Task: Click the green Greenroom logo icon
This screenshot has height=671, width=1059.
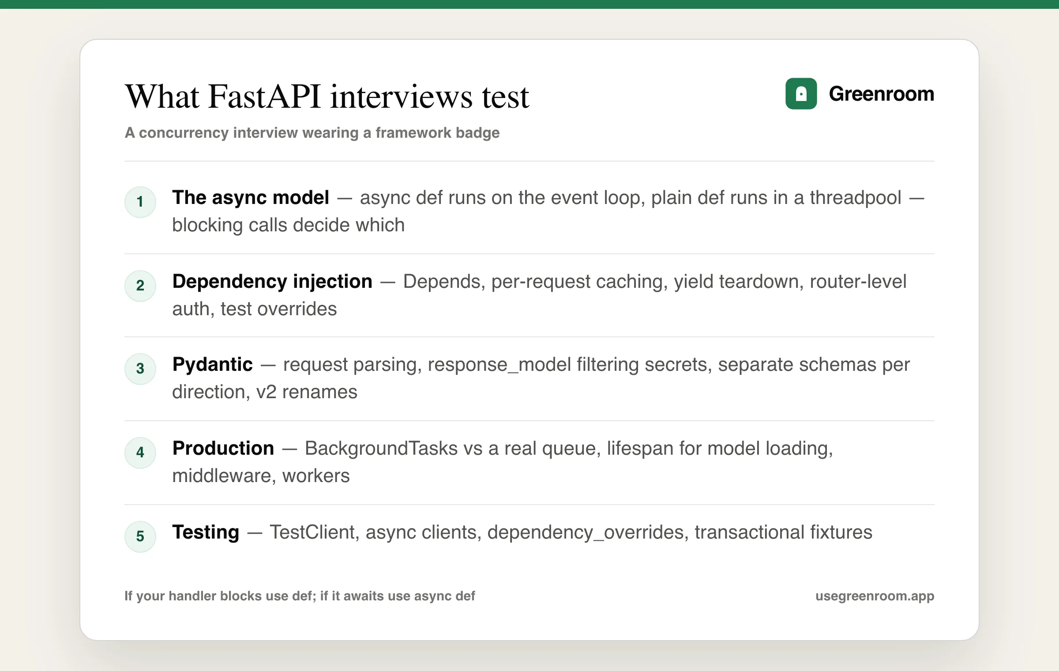Action: (x=801, y=94)
